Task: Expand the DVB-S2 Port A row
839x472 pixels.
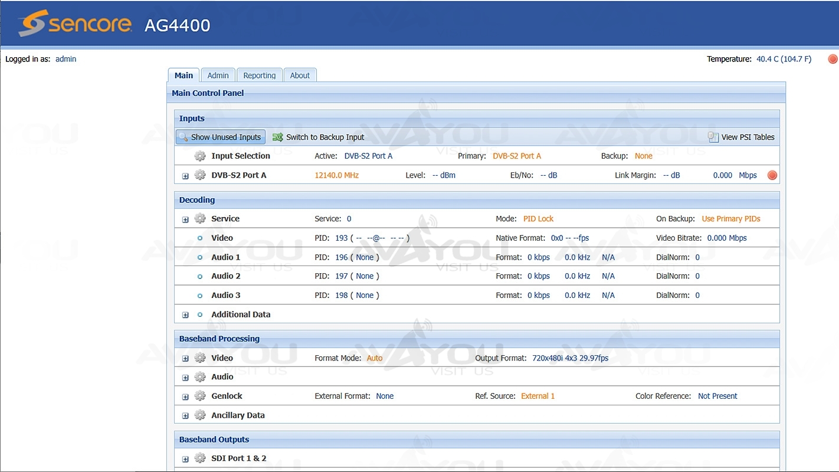Action: (185, 176)
